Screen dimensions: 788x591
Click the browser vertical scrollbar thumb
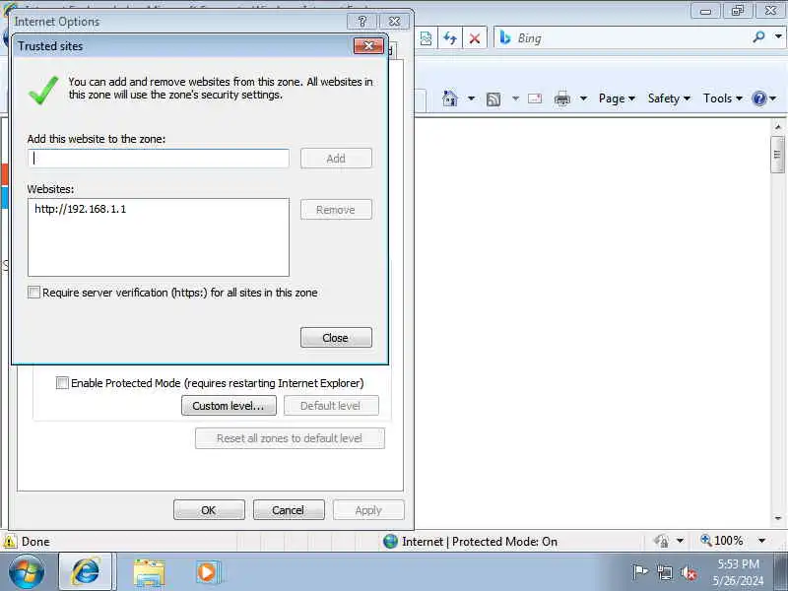pos(777,155)
